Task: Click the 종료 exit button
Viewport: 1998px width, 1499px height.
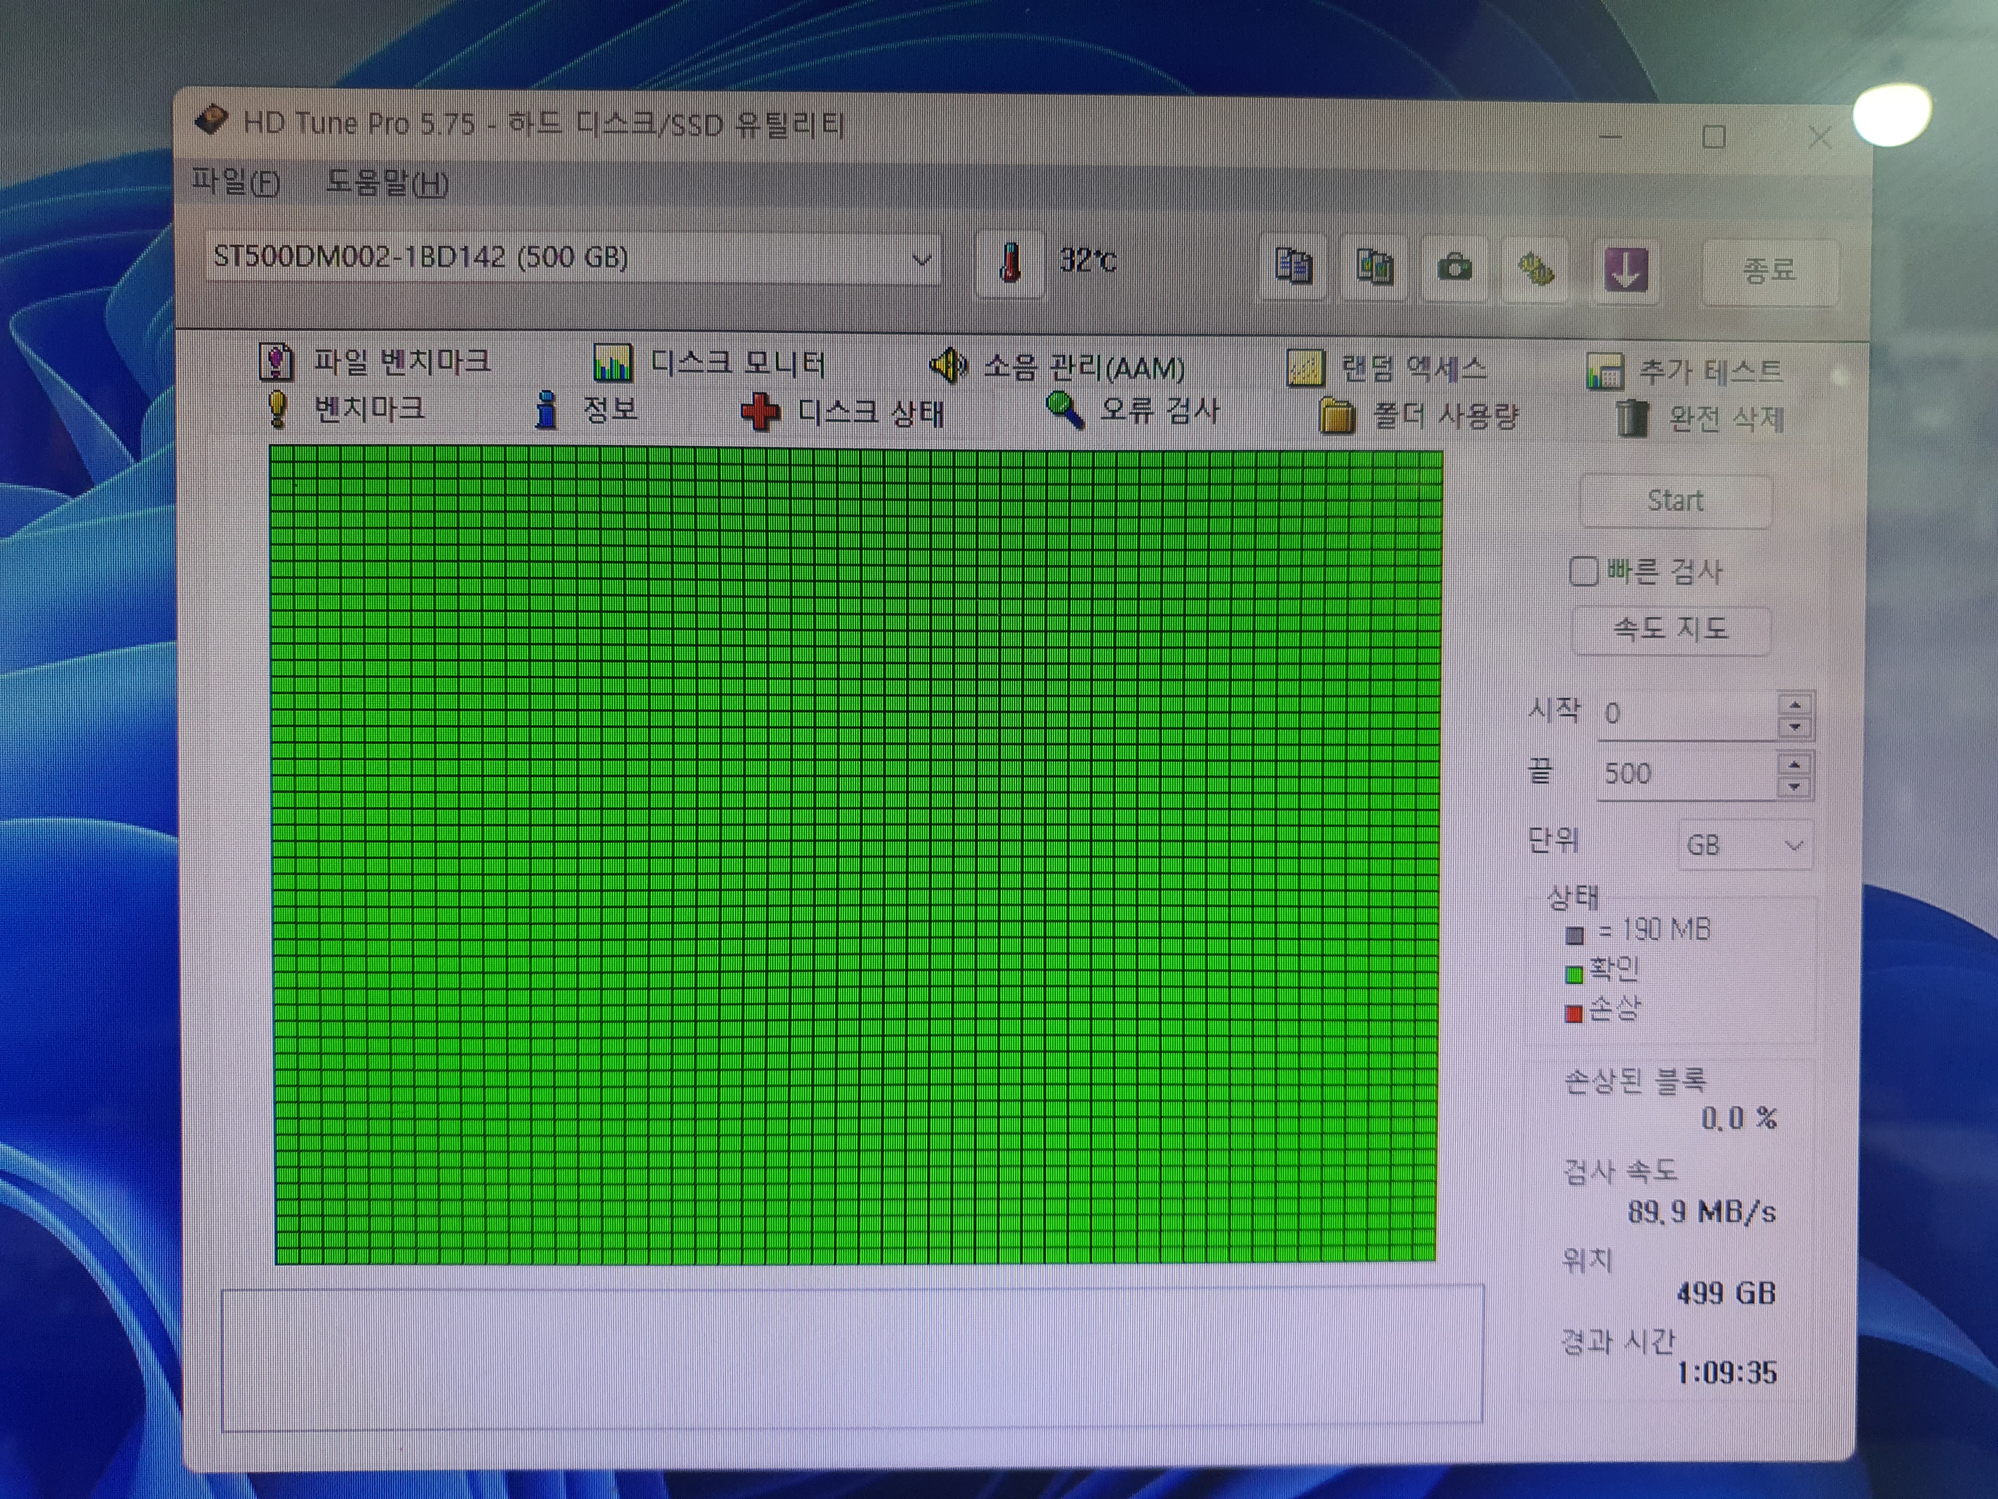Action: [1769, 270]
